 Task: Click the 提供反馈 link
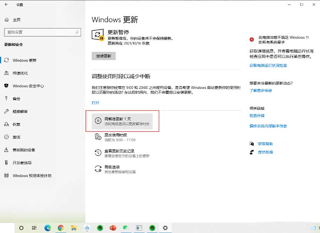point(265,152)
